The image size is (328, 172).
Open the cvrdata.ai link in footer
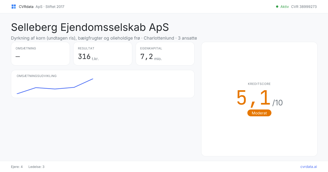point(309,167)
